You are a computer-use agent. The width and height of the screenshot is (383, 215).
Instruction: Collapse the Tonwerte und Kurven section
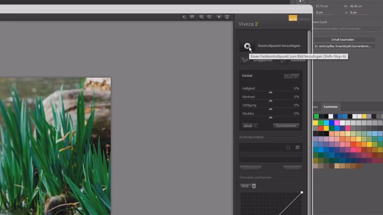pos(300,177)
